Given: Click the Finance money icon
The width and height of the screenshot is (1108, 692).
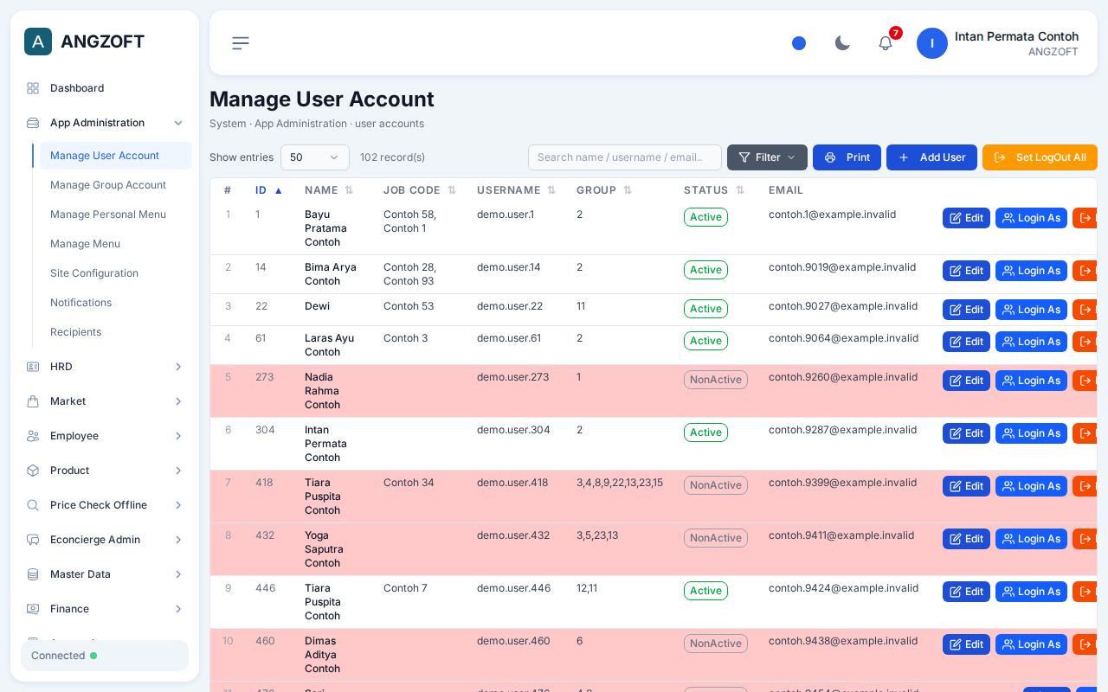Looking at the screenshot, I should click(x=33, y=609).
